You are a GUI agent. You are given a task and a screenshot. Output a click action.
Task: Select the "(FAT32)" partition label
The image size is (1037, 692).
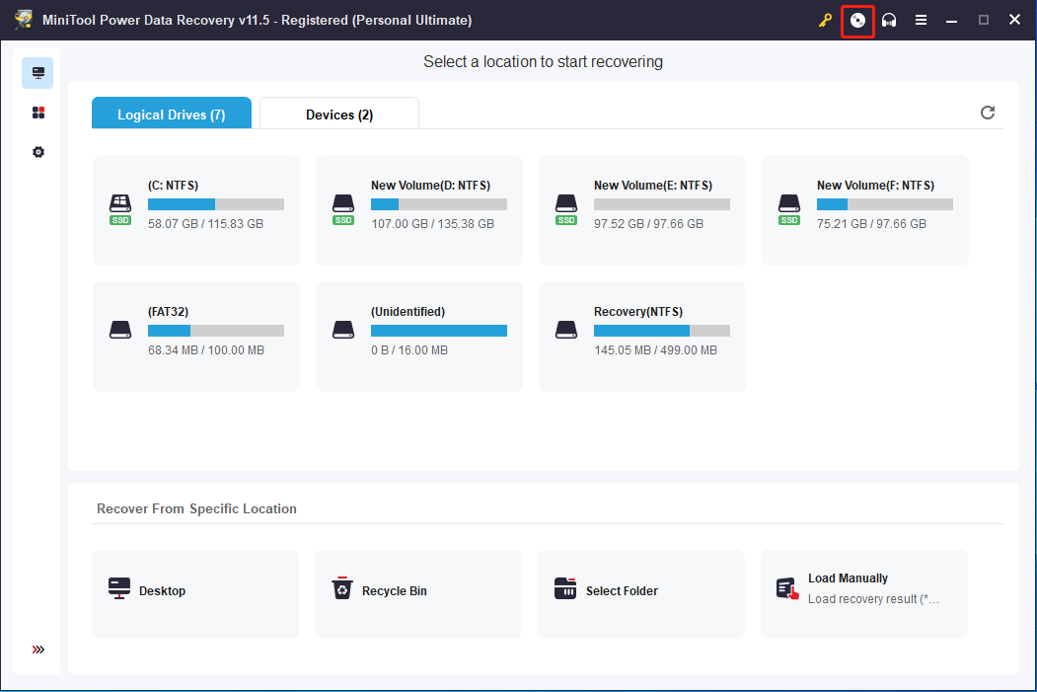click(168, 312)
